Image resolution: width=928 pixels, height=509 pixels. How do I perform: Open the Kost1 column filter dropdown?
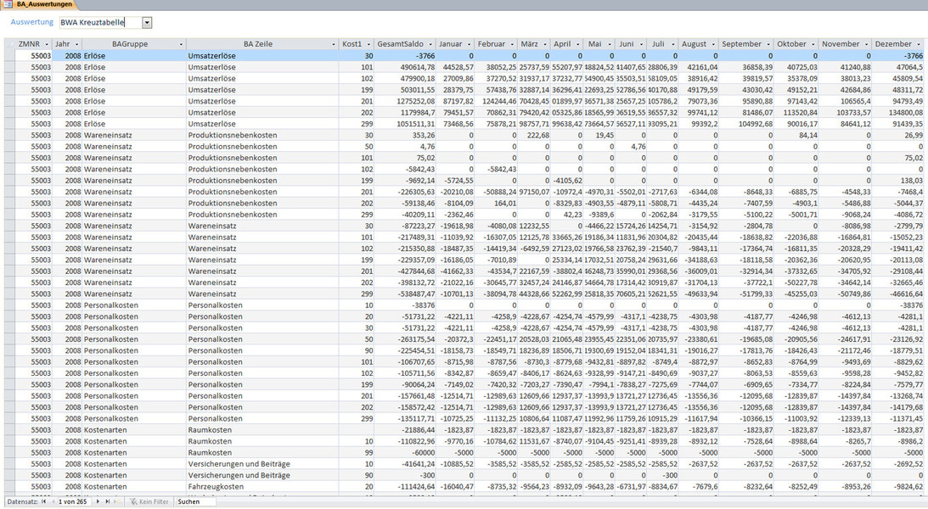[x=368, y=44]
